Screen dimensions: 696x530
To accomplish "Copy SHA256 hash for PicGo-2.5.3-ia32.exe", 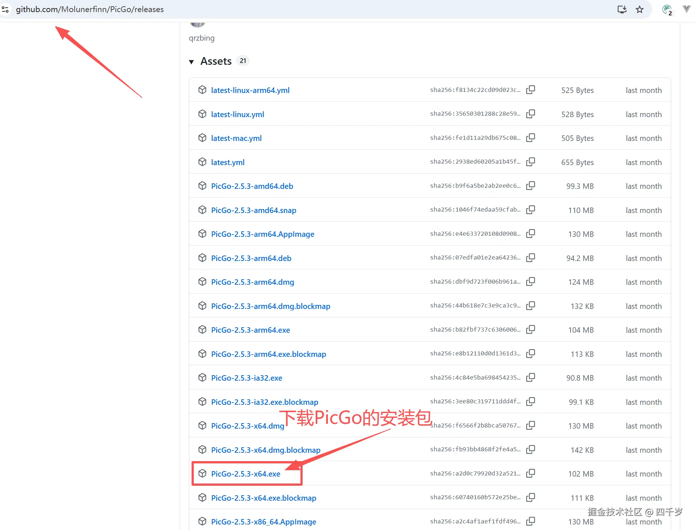I will coord(530,378).
